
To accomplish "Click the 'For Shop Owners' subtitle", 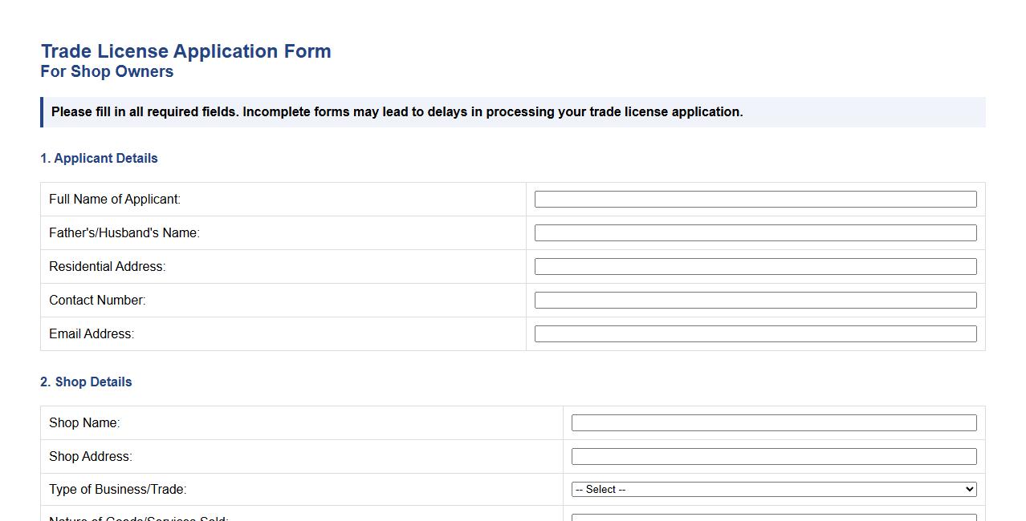I will coord(107,71).
